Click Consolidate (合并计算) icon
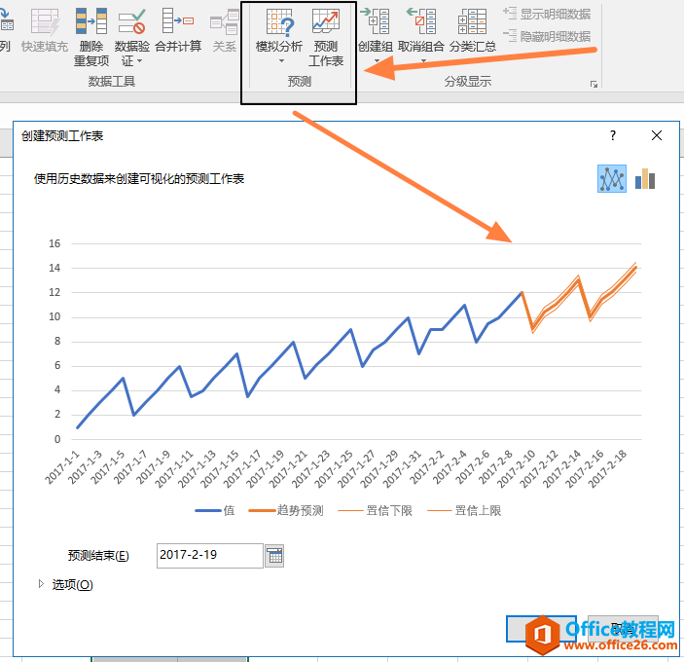684x662 pixels. pos(177,20)
